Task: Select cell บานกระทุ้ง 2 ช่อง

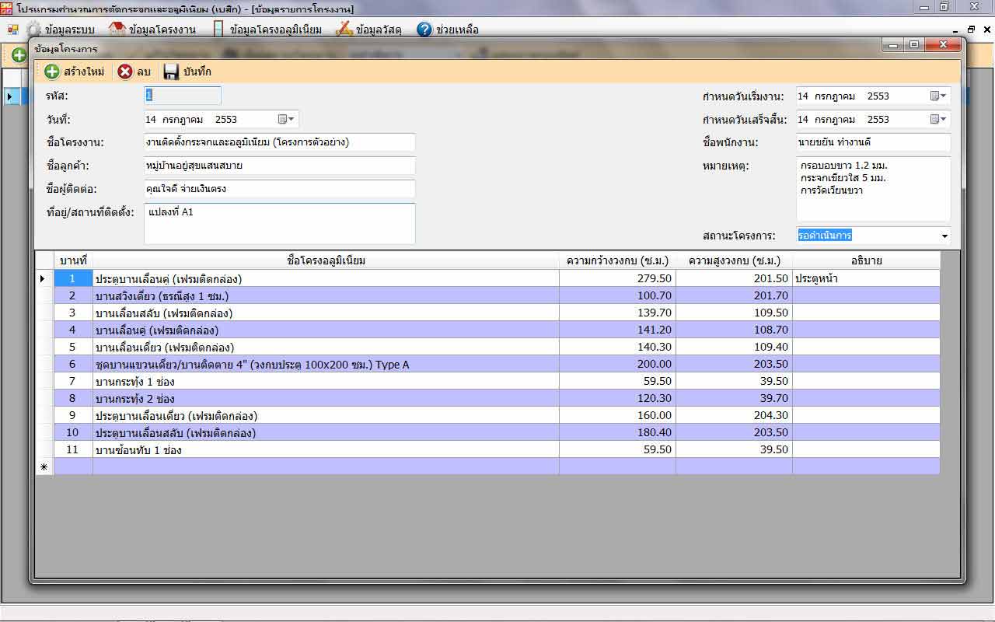Action: [x=326, y=398]
